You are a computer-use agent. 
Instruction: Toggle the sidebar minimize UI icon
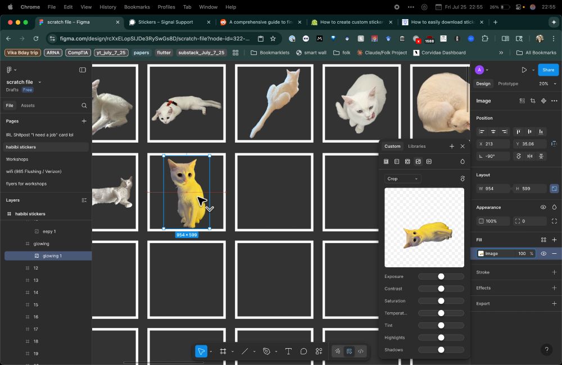[83, 70]
